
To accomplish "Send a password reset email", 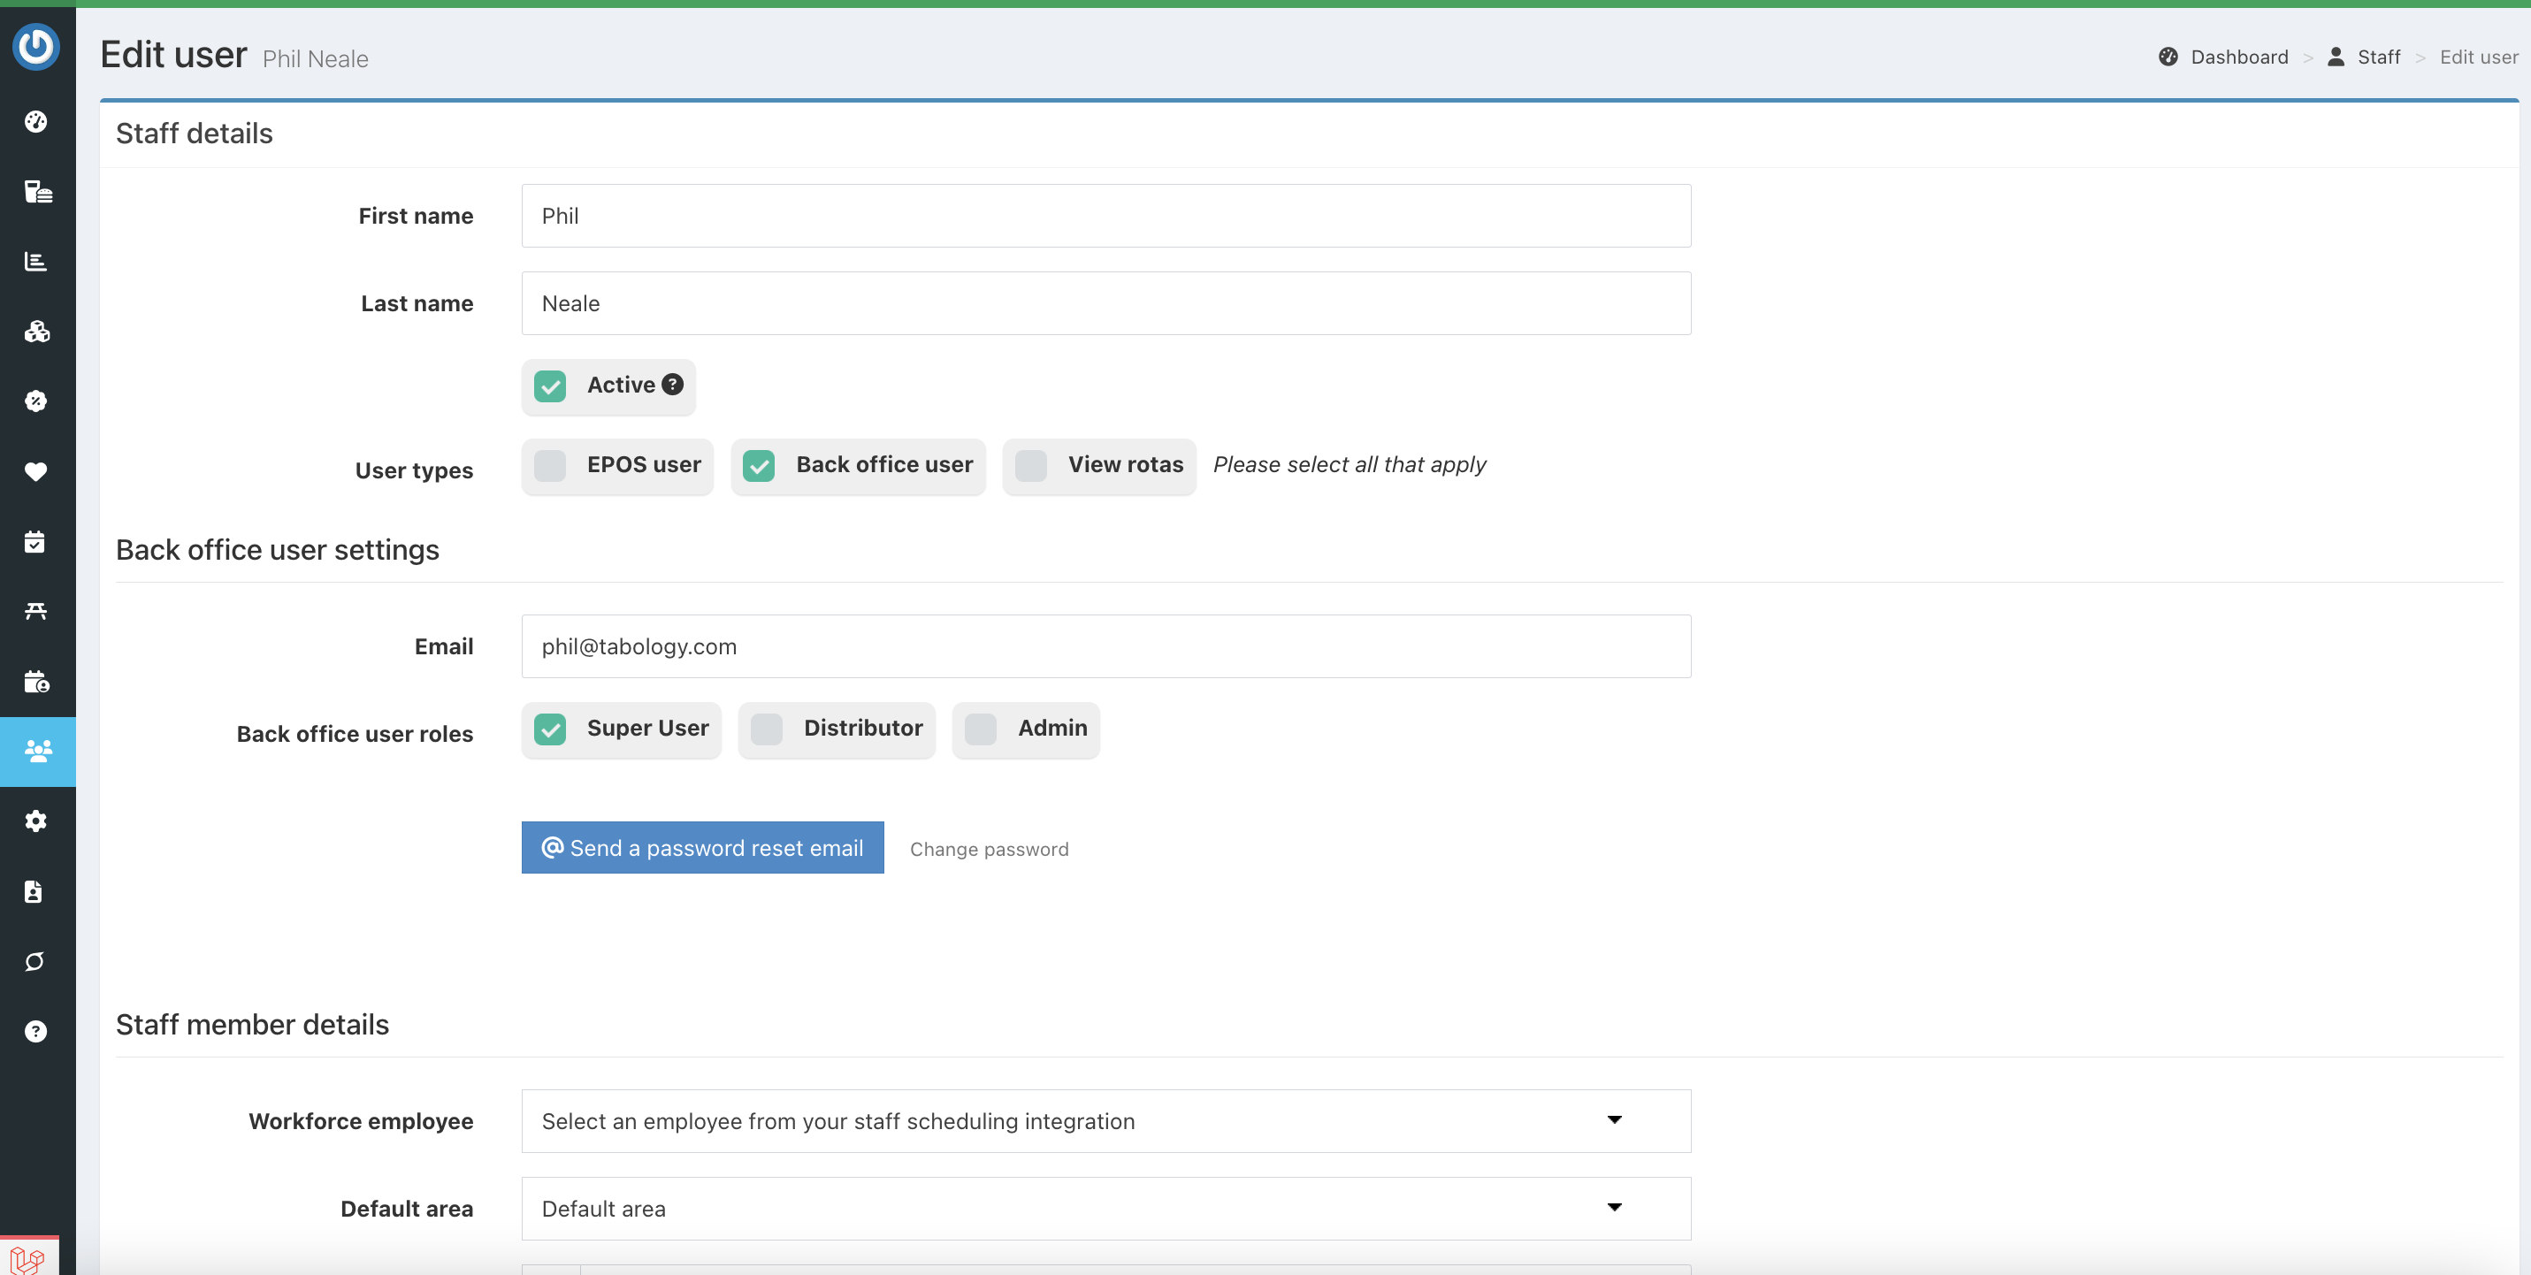I will pos(702,848).
